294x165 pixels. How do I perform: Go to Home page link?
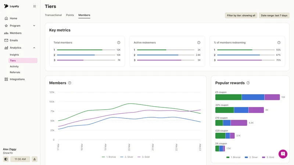(13, 18)
